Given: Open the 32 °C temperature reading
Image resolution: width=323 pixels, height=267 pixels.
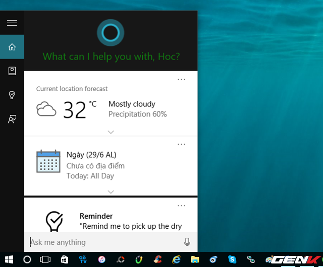Looking at the screenshot, I should tap(80, 109).
